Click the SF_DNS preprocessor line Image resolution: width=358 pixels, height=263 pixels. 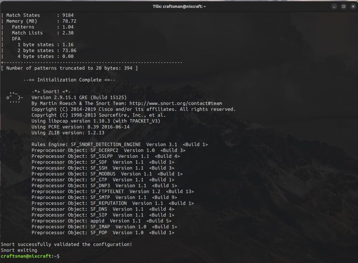103,209
